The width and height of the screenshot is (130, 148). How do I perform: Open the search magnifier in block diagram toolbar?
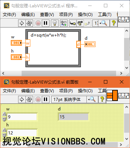104,23
